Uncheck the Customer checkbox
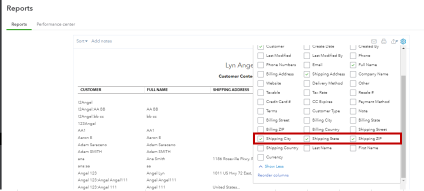This screenshot has height=191, width=424. (260, 46)
